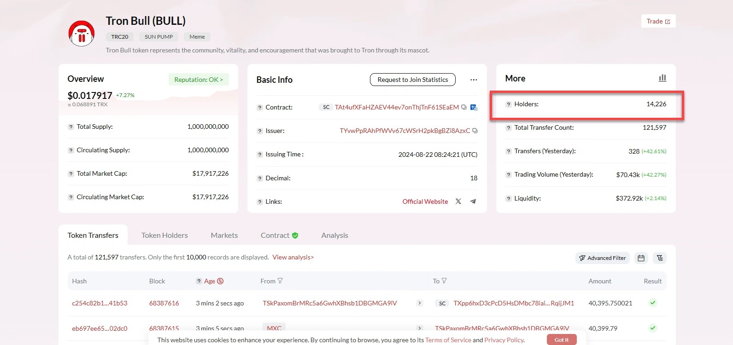The width and height of the screenshot is (733, 345).
Task: Click the help icon beside Trading Volume (Yesterday)
Action: [x=509, y=175]
